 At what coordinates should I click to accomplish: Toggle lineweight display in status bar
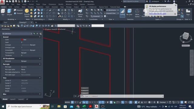click(108, 102)
